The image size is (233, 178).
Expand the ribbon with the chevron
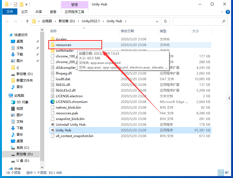222,12
